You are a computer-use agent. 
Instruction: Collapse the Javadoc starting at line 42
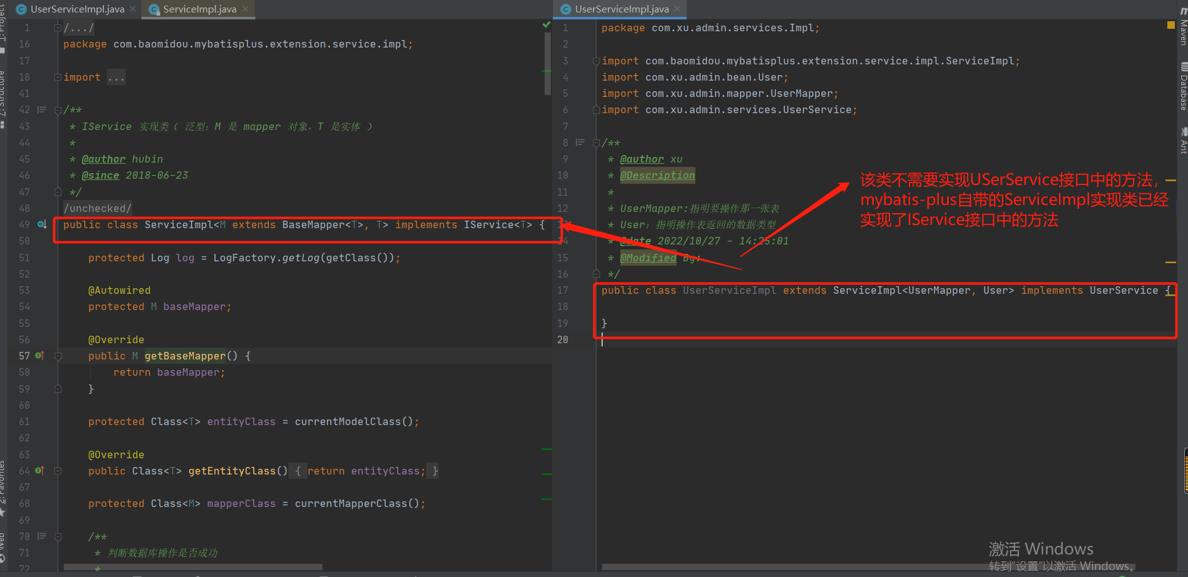[58, 110]
